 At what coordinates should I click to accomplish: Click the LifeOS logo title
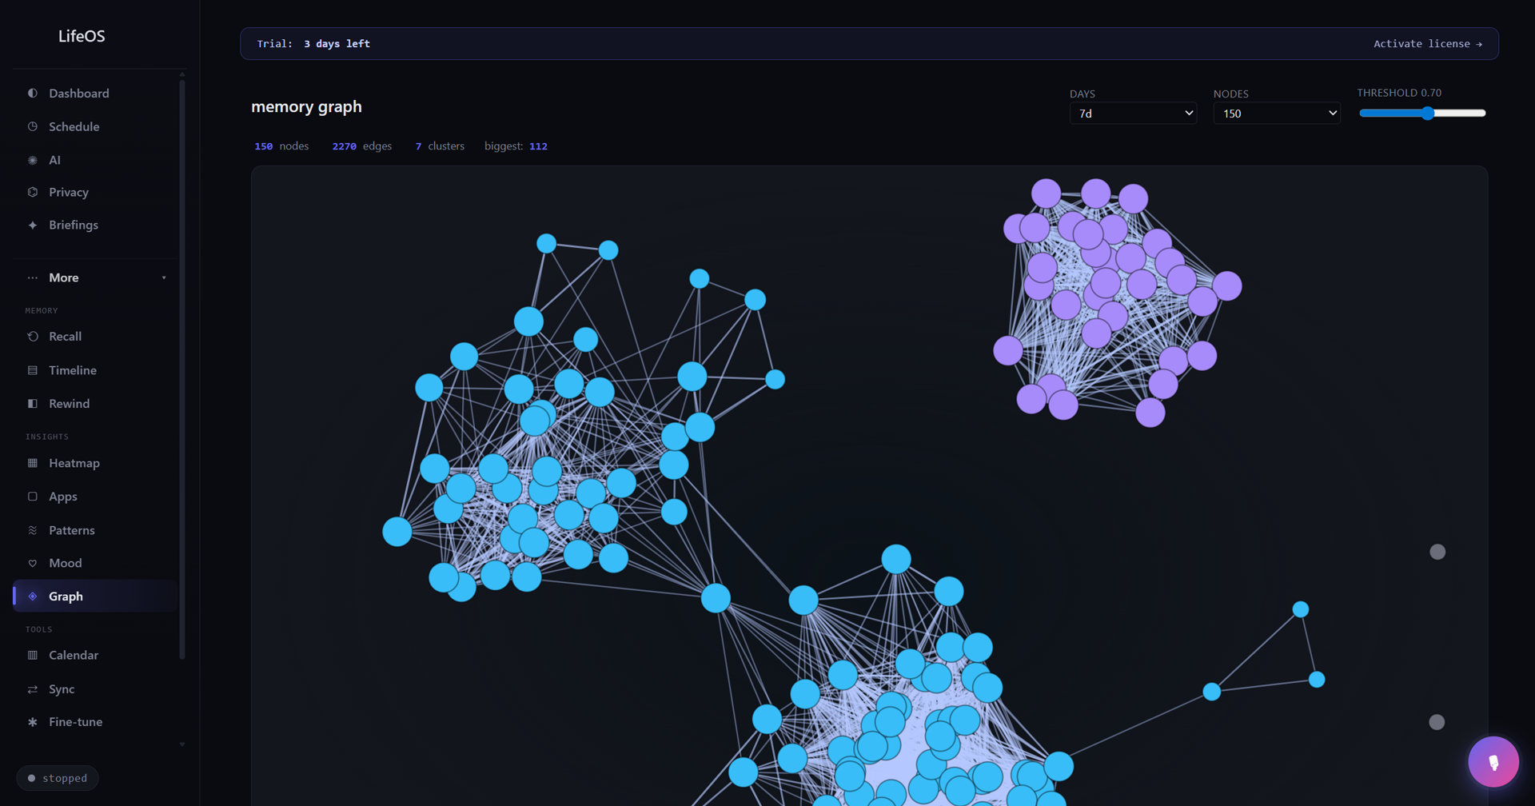tap(82, 36)
